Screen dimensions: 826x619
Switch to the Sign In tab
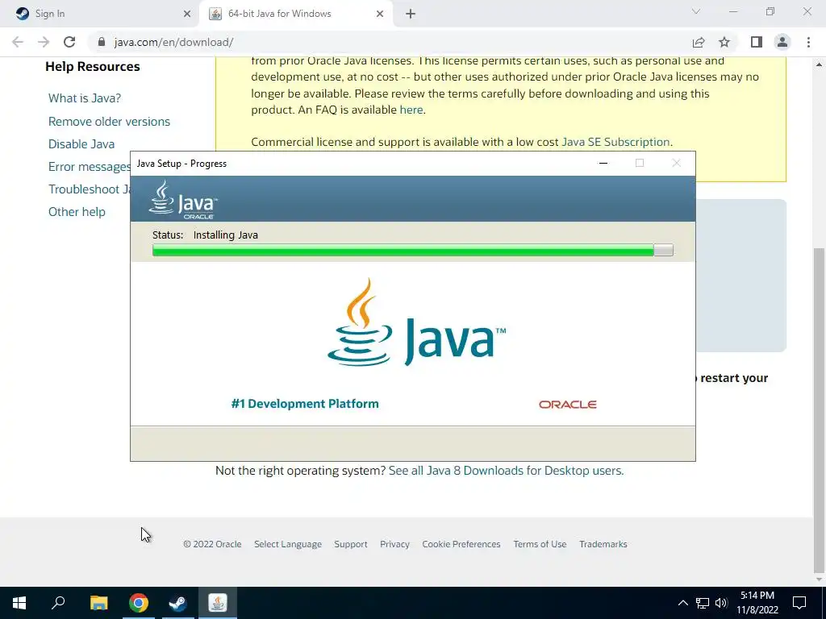pos(100,15)
